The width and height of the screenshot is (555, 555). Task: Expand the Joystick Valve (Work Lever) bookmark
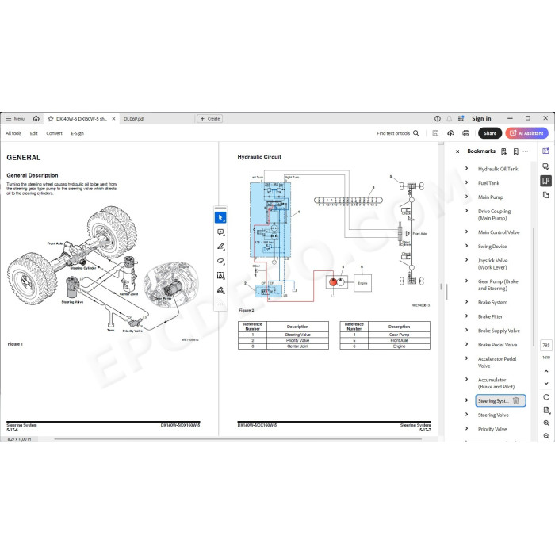tap(466, 260)
